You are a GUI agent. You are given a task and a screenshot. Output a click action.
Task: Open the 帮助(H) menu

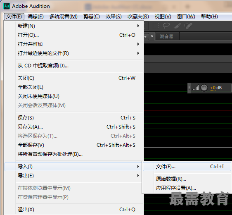coord(209,17)
